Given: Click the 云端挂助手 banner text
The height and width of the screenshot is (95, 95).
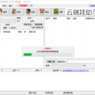Looking at the screenshot, I should coord(81,12).
